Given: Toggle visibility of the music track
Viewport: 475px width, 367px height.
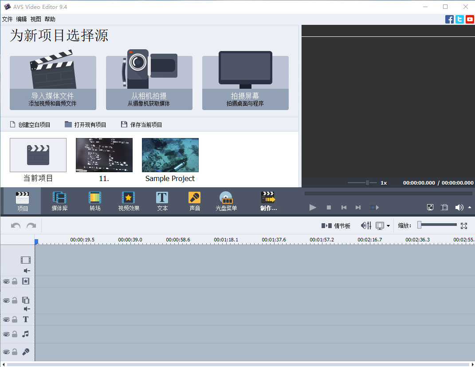Looking at the screenshot, I should click(6, 334).
